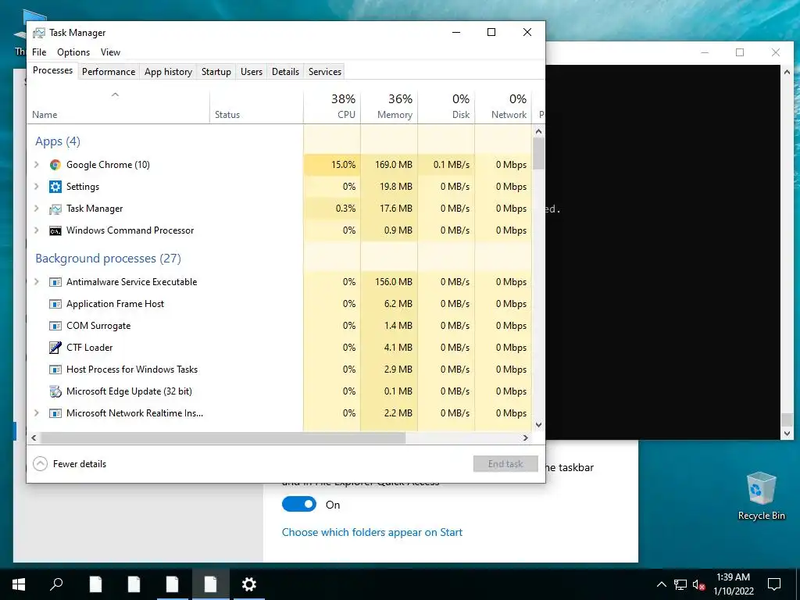This screenshot has width=800, height=600.
Task: Select Antimalware's 156.0 MB memory cell
Action: 389,282
